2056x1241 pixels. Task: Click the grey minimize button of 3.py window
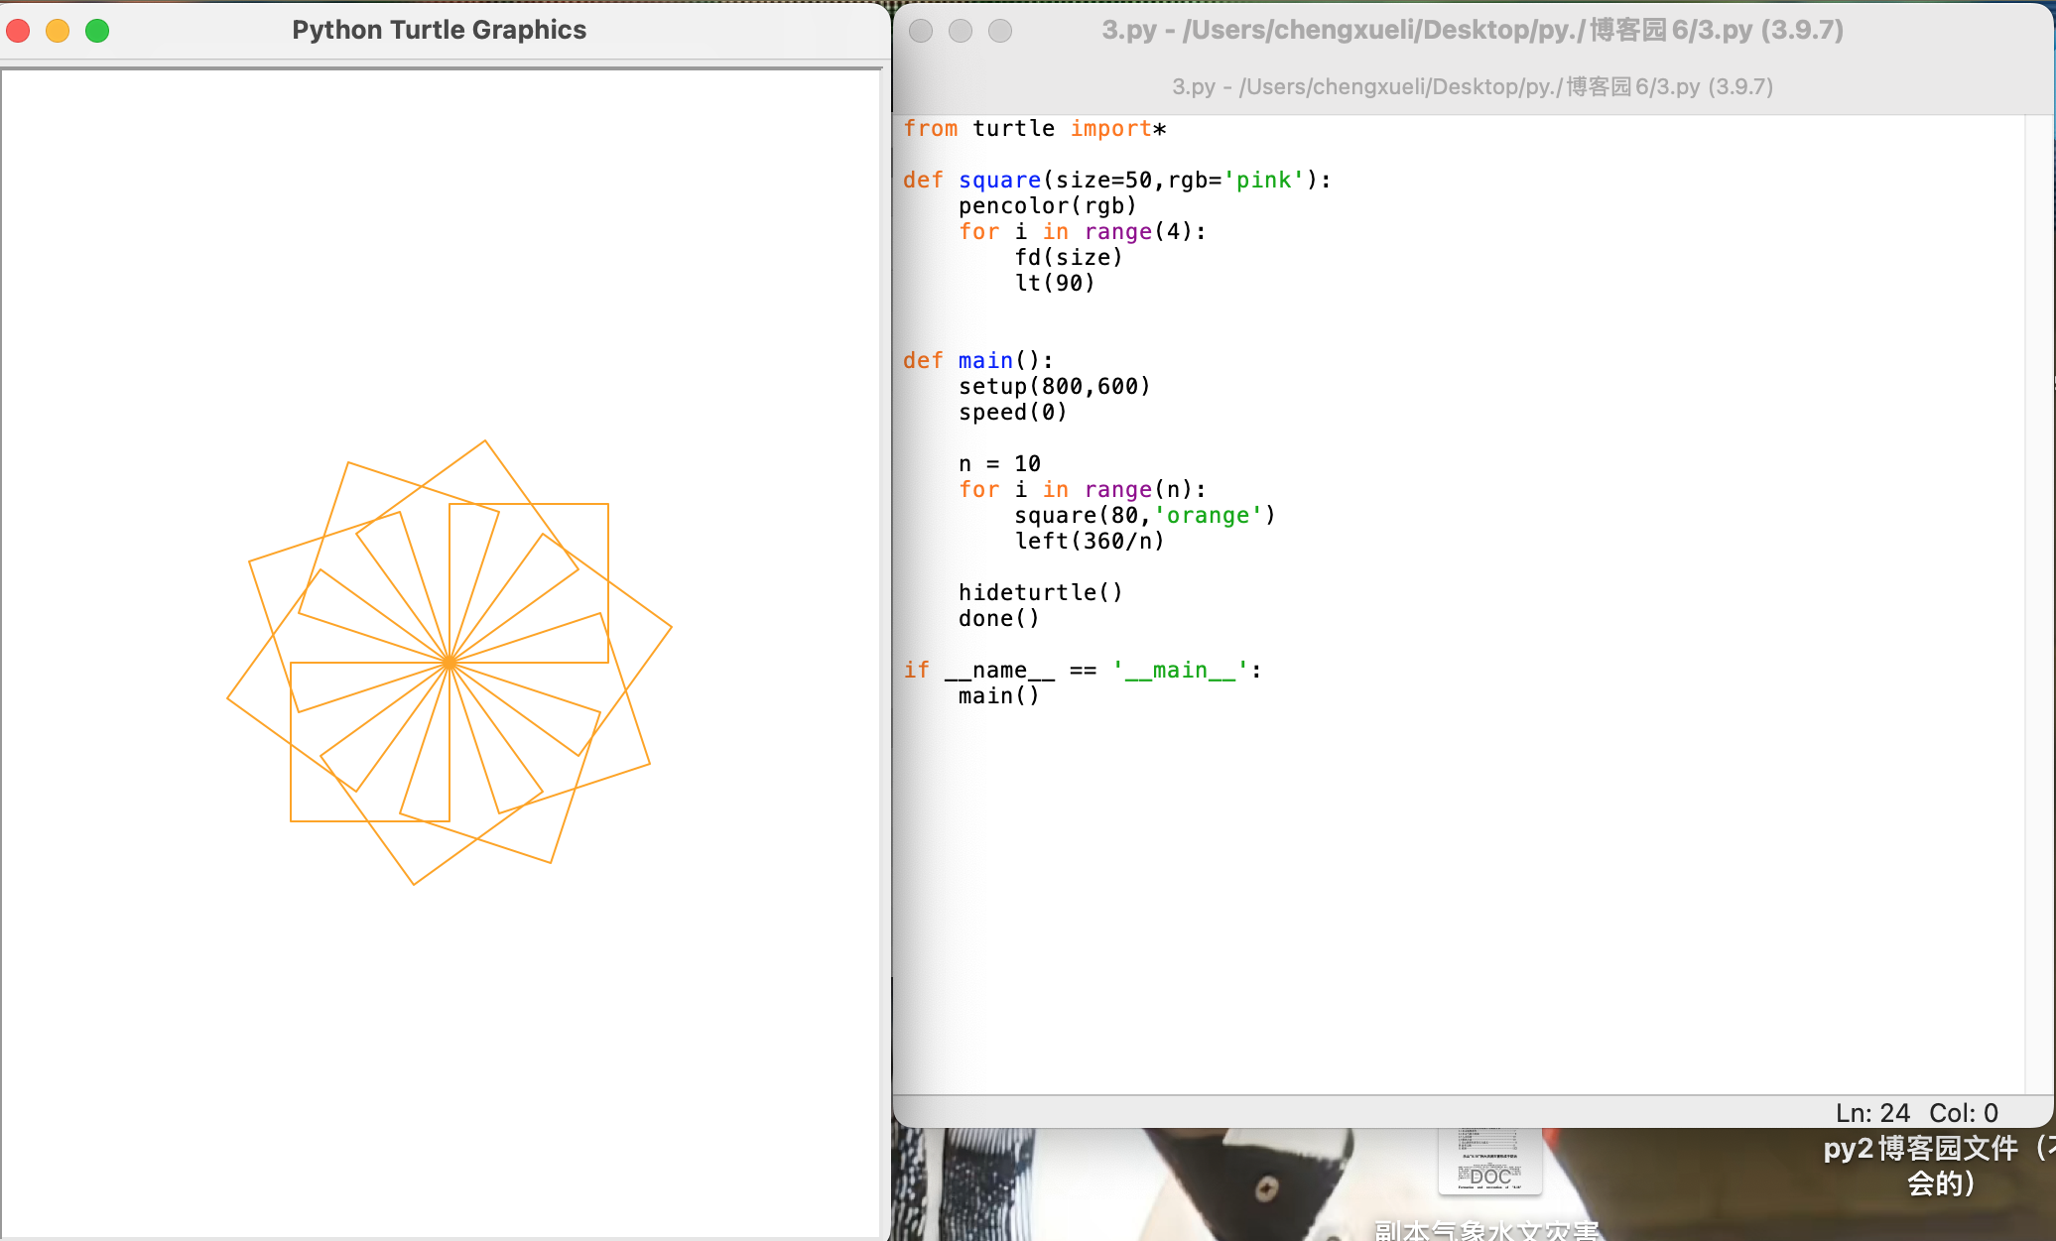point(961,31)
